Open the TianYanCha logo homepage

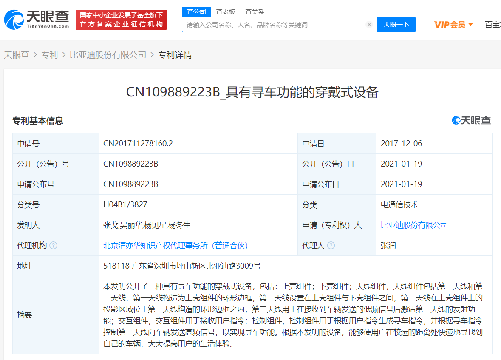click(x=37, y=20)
